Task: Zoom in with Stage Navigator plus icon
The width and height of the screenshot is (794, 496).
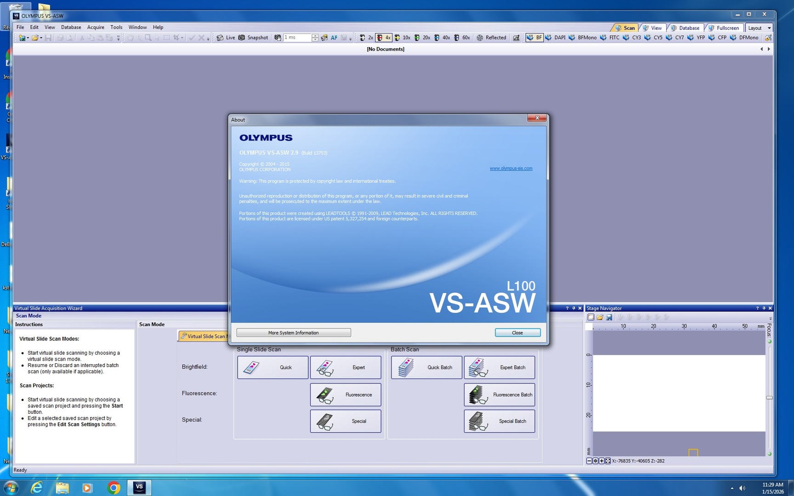Action: pos(601,461)
